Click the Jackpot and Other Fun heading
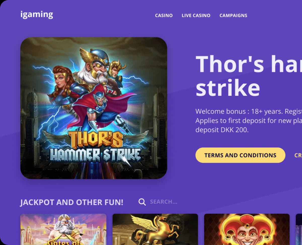302x245 pixels. tap(72, 202)
